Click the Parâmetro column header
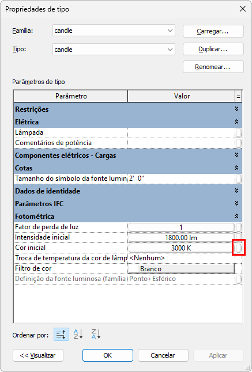Screen dimensions: 252x372 click(x=71, y=96)
